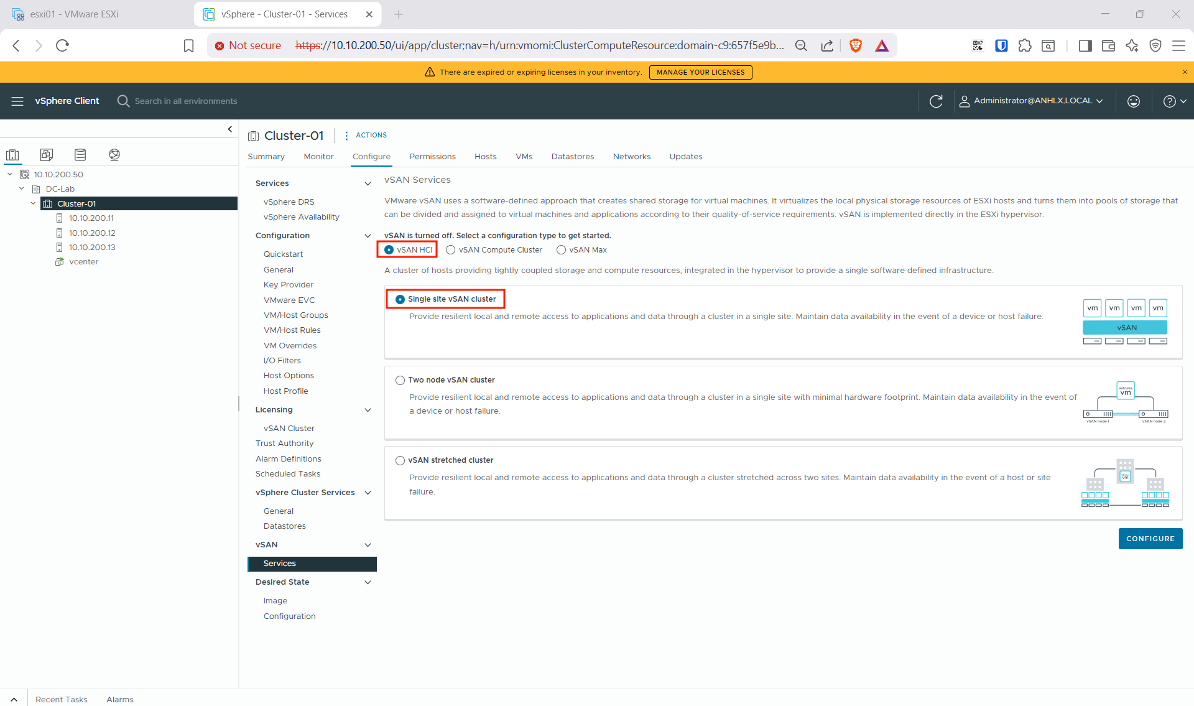Collapse the Configuration section chevron
1194x706 pixels.
coord(368,236)
